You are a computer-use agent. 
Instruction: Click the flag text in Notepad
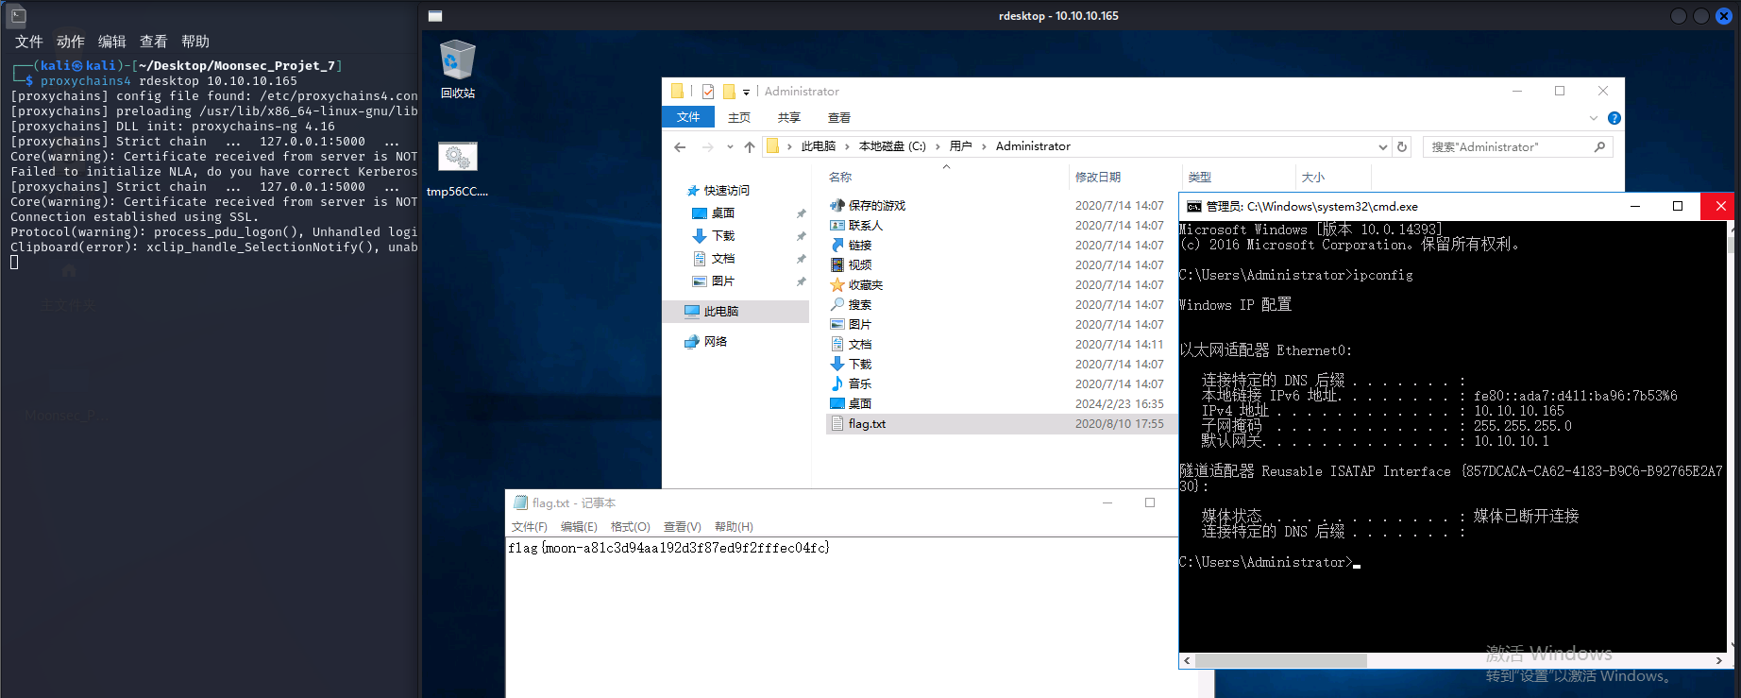point(668,548)
